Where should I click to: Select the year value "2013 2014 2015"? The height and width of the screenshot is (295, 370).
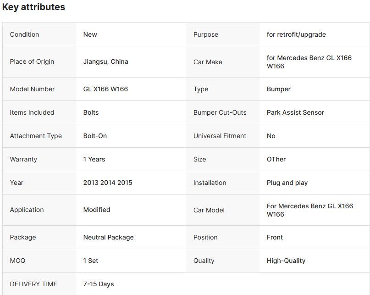pos(108,183)
